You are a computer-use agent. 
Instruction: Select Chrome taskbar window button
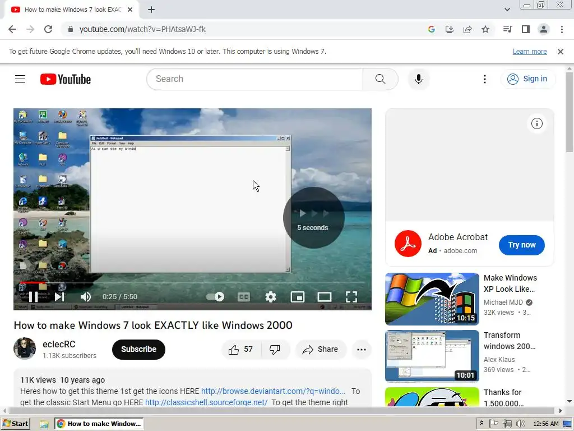click(x=99, y=424)
